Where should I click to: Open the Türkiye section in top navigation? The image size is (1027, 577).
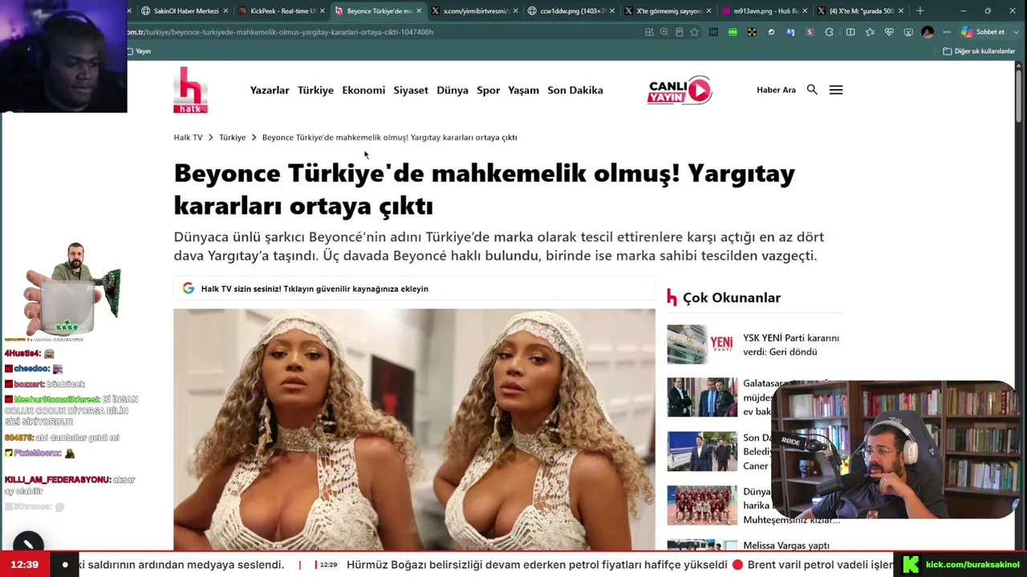point(315,90)
